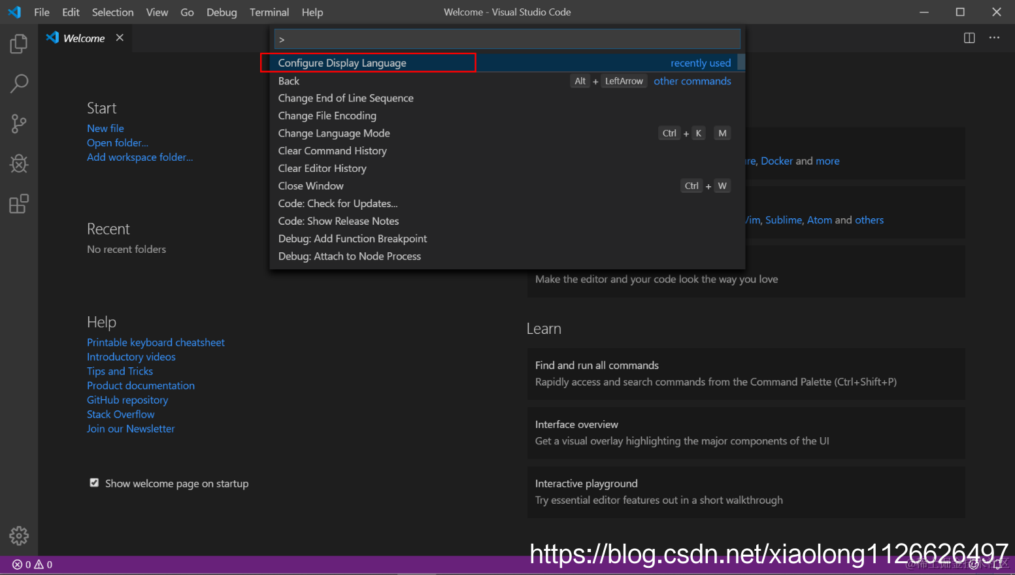Click the others keymaps link
The height and width of the screenshot is (575, 1015).
tap(869, 220)
